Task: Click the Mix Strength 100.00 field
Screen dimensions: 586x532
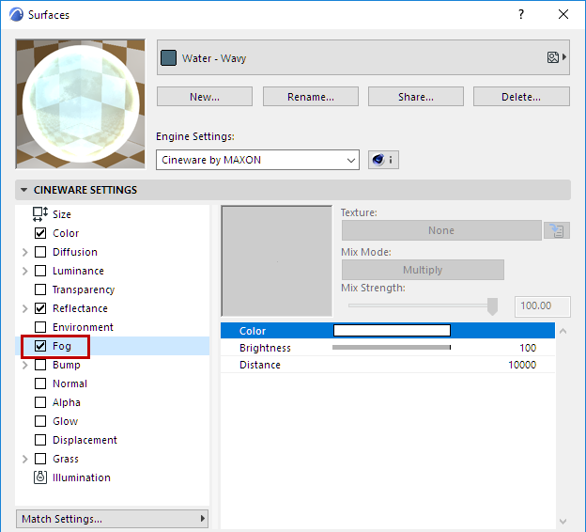Action: [542, 306]
